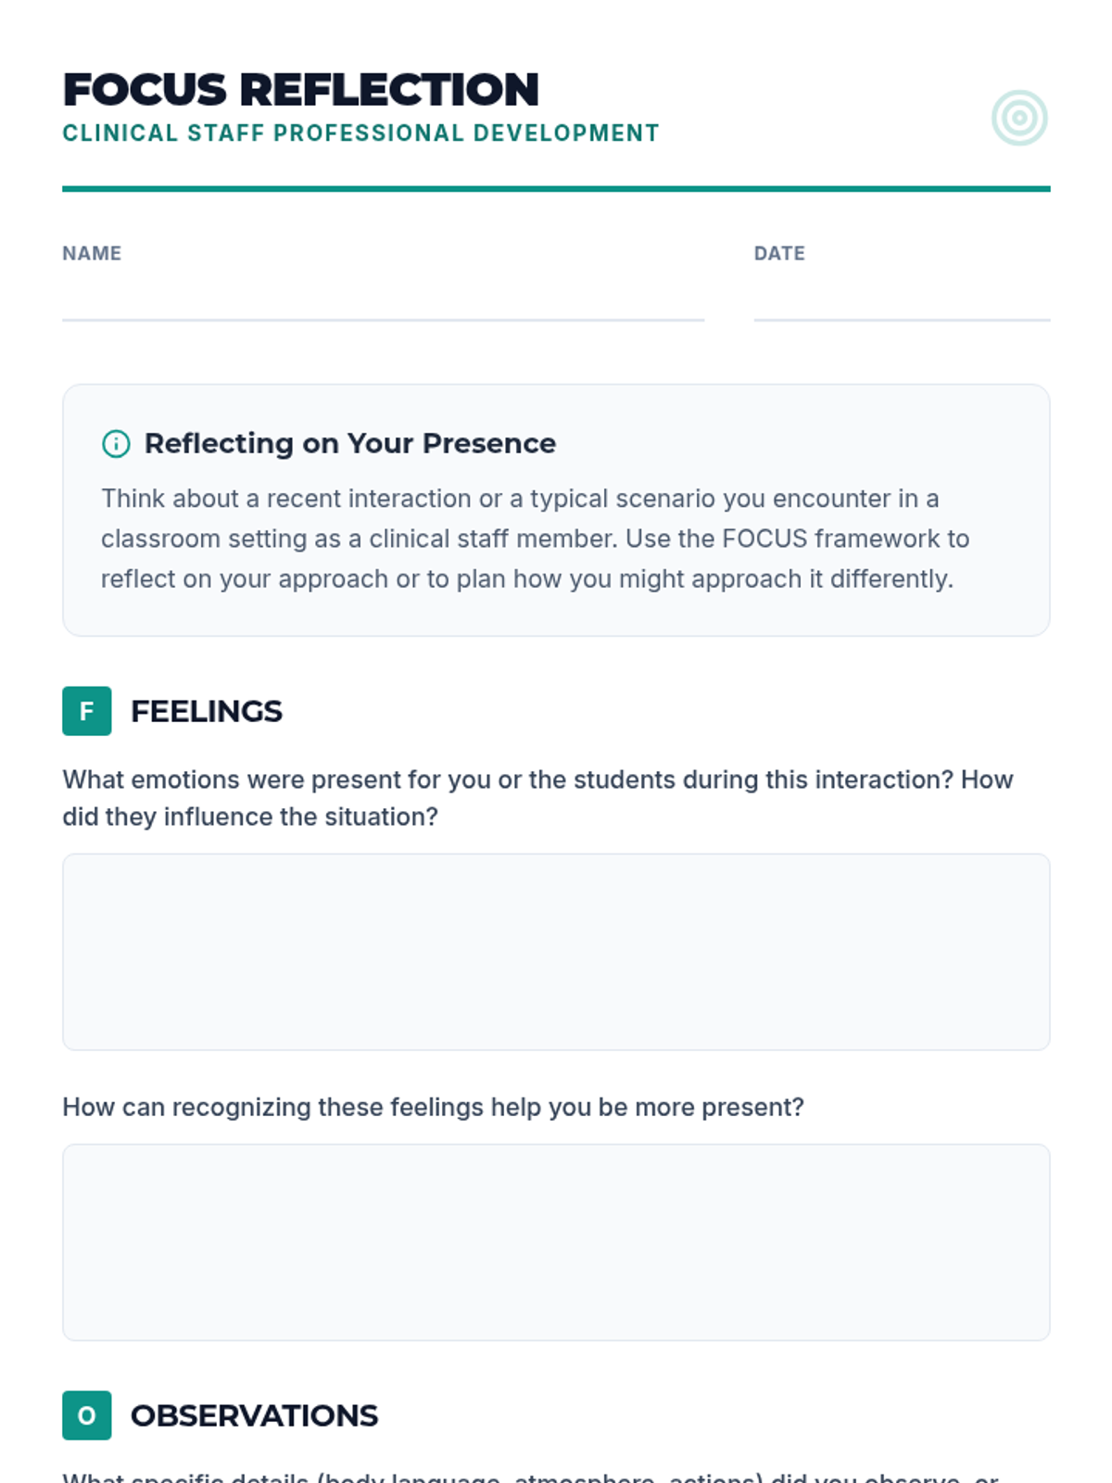This screenshot has height=1483, width=1112.
Task: Focus the Name input line
Action: point(383,302)
